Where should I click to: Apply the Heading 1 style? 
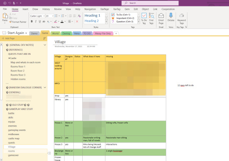pyautogui.click(x=92, y=15)
